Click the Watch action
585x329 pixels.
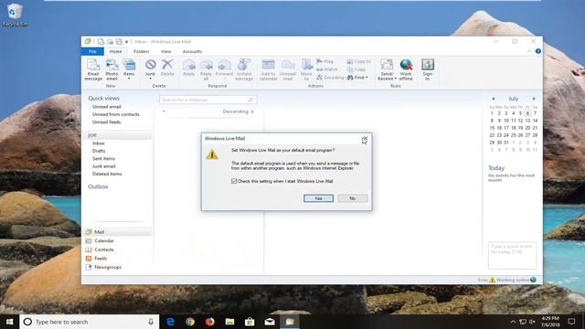tap(327, 69)
